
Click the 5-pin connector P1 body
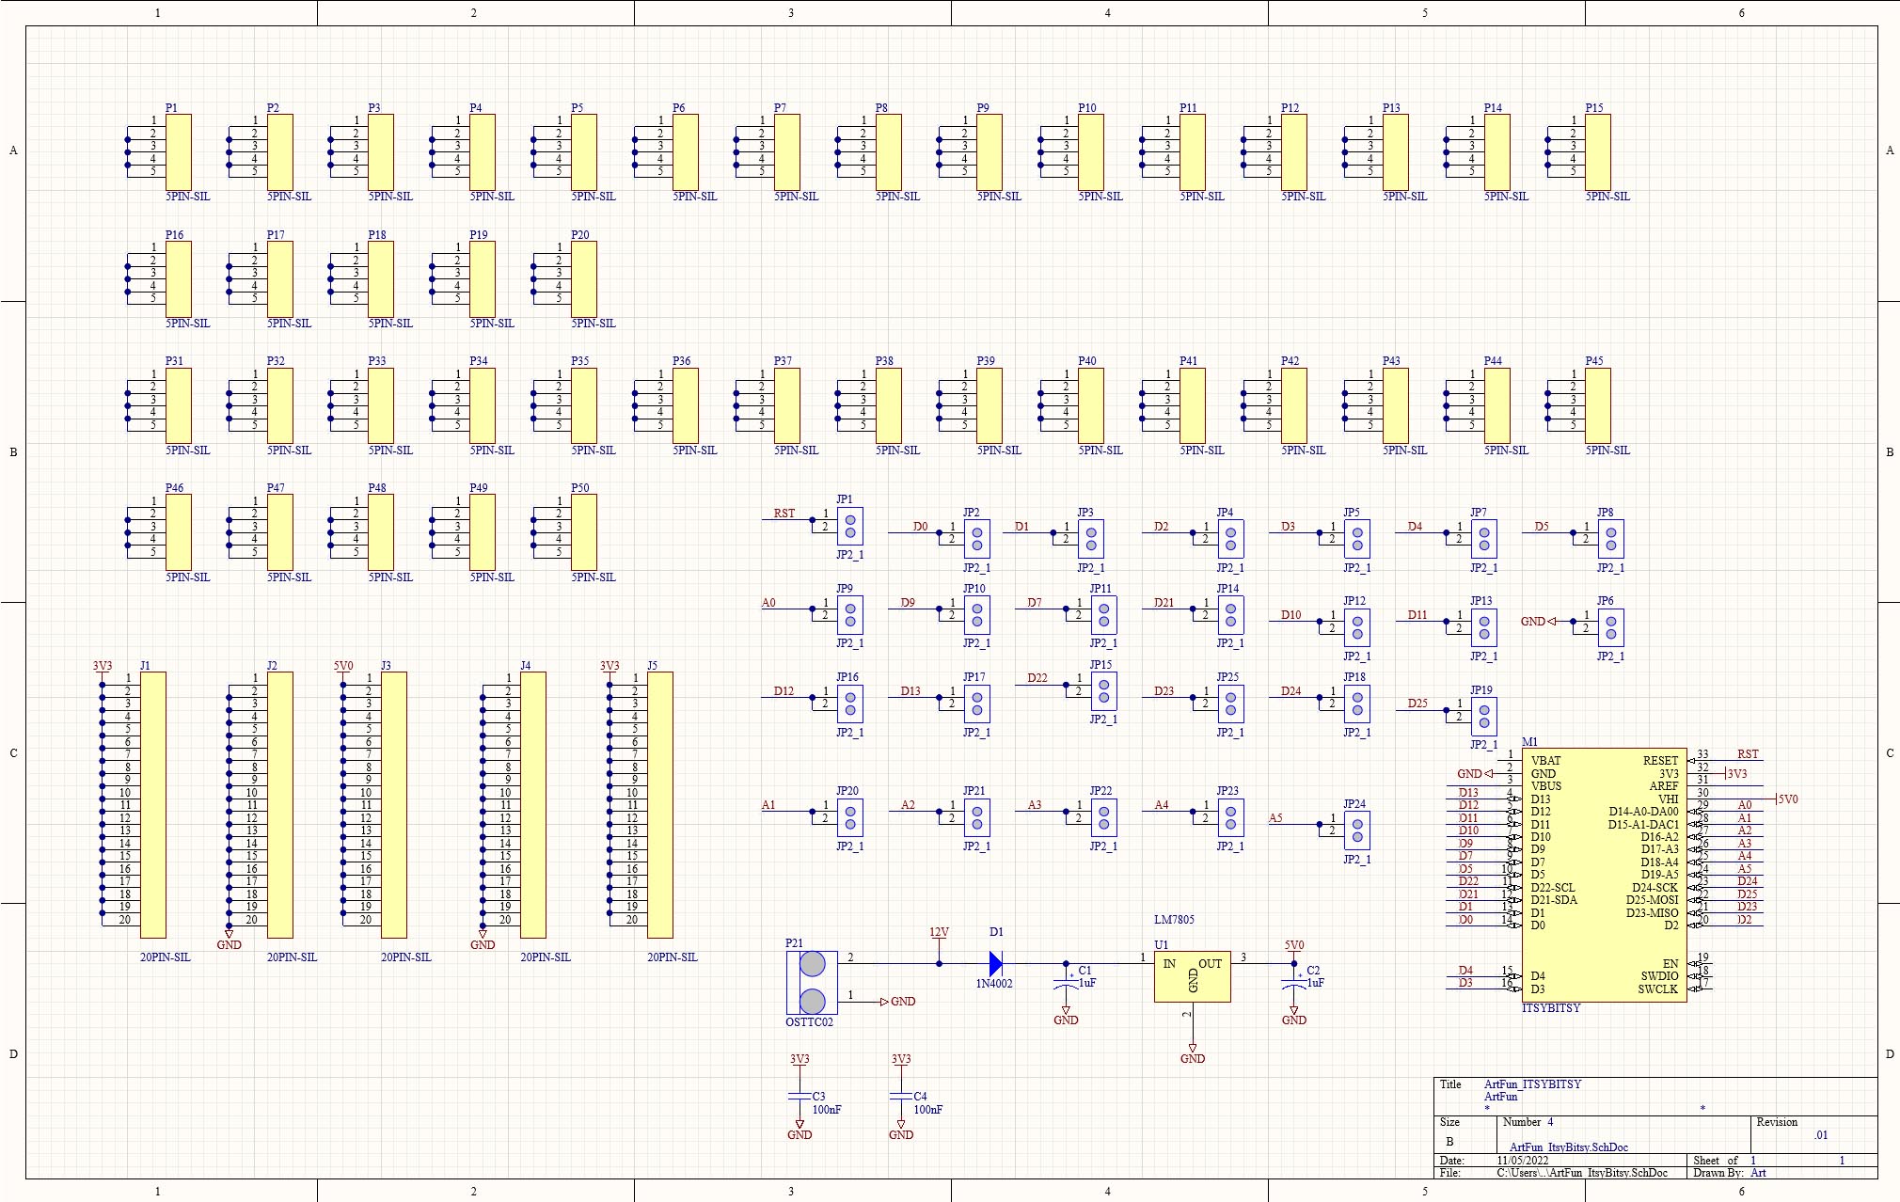coord(179,152)
